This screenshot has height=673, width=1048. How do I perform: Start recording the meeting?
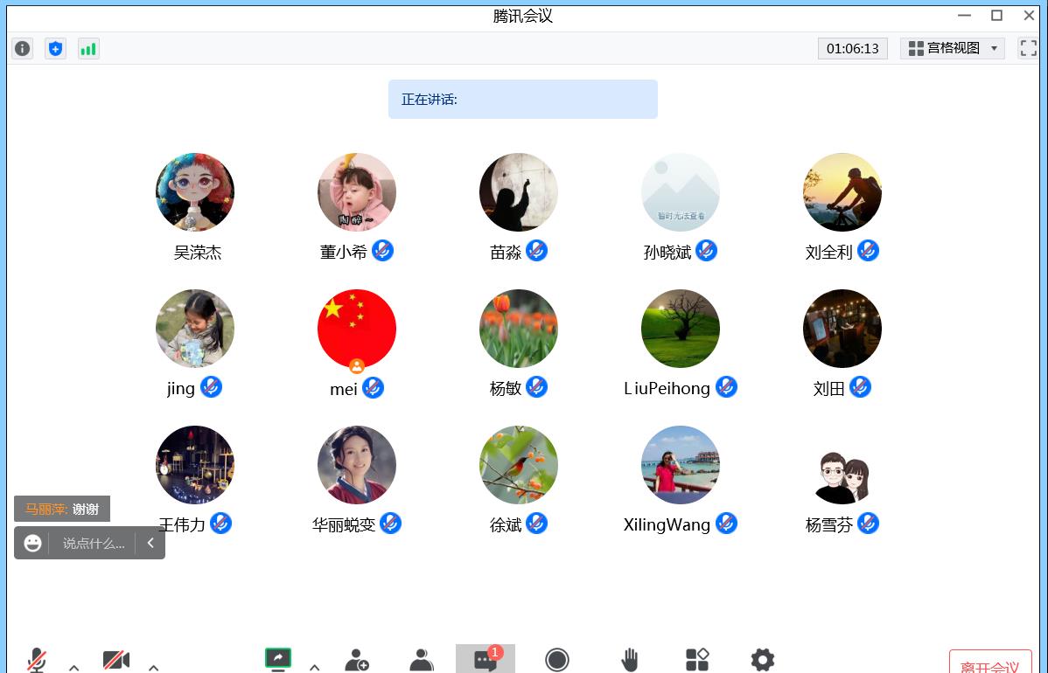click(557, 660)
